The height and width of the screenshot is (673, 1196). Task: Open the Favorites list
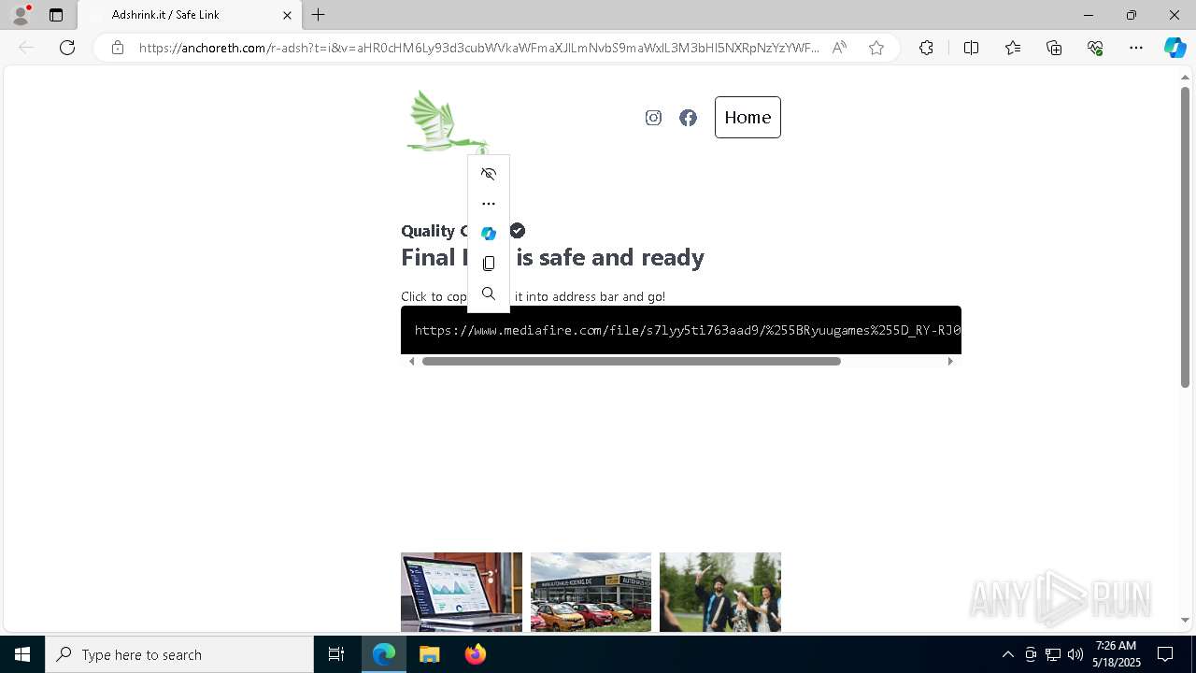pyautogui.click(x=1013, y=48)
